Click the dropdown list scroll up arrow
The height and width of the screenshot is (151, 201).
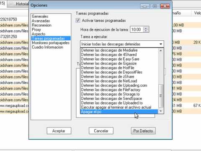click(161, 50)
